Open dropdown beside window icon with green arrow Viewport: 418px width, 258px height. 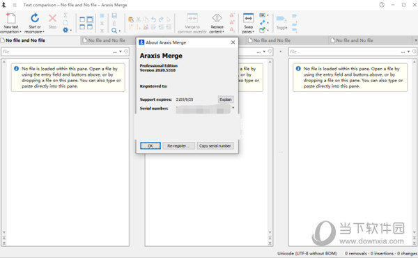(268, 30)
